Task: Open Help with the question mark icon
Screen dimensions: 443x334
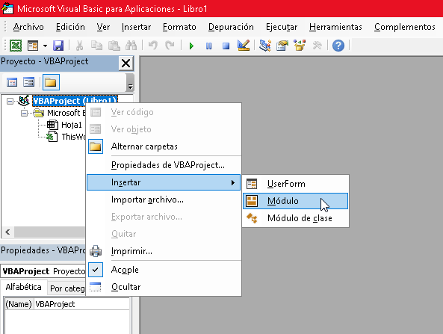Action: [338, 46]
